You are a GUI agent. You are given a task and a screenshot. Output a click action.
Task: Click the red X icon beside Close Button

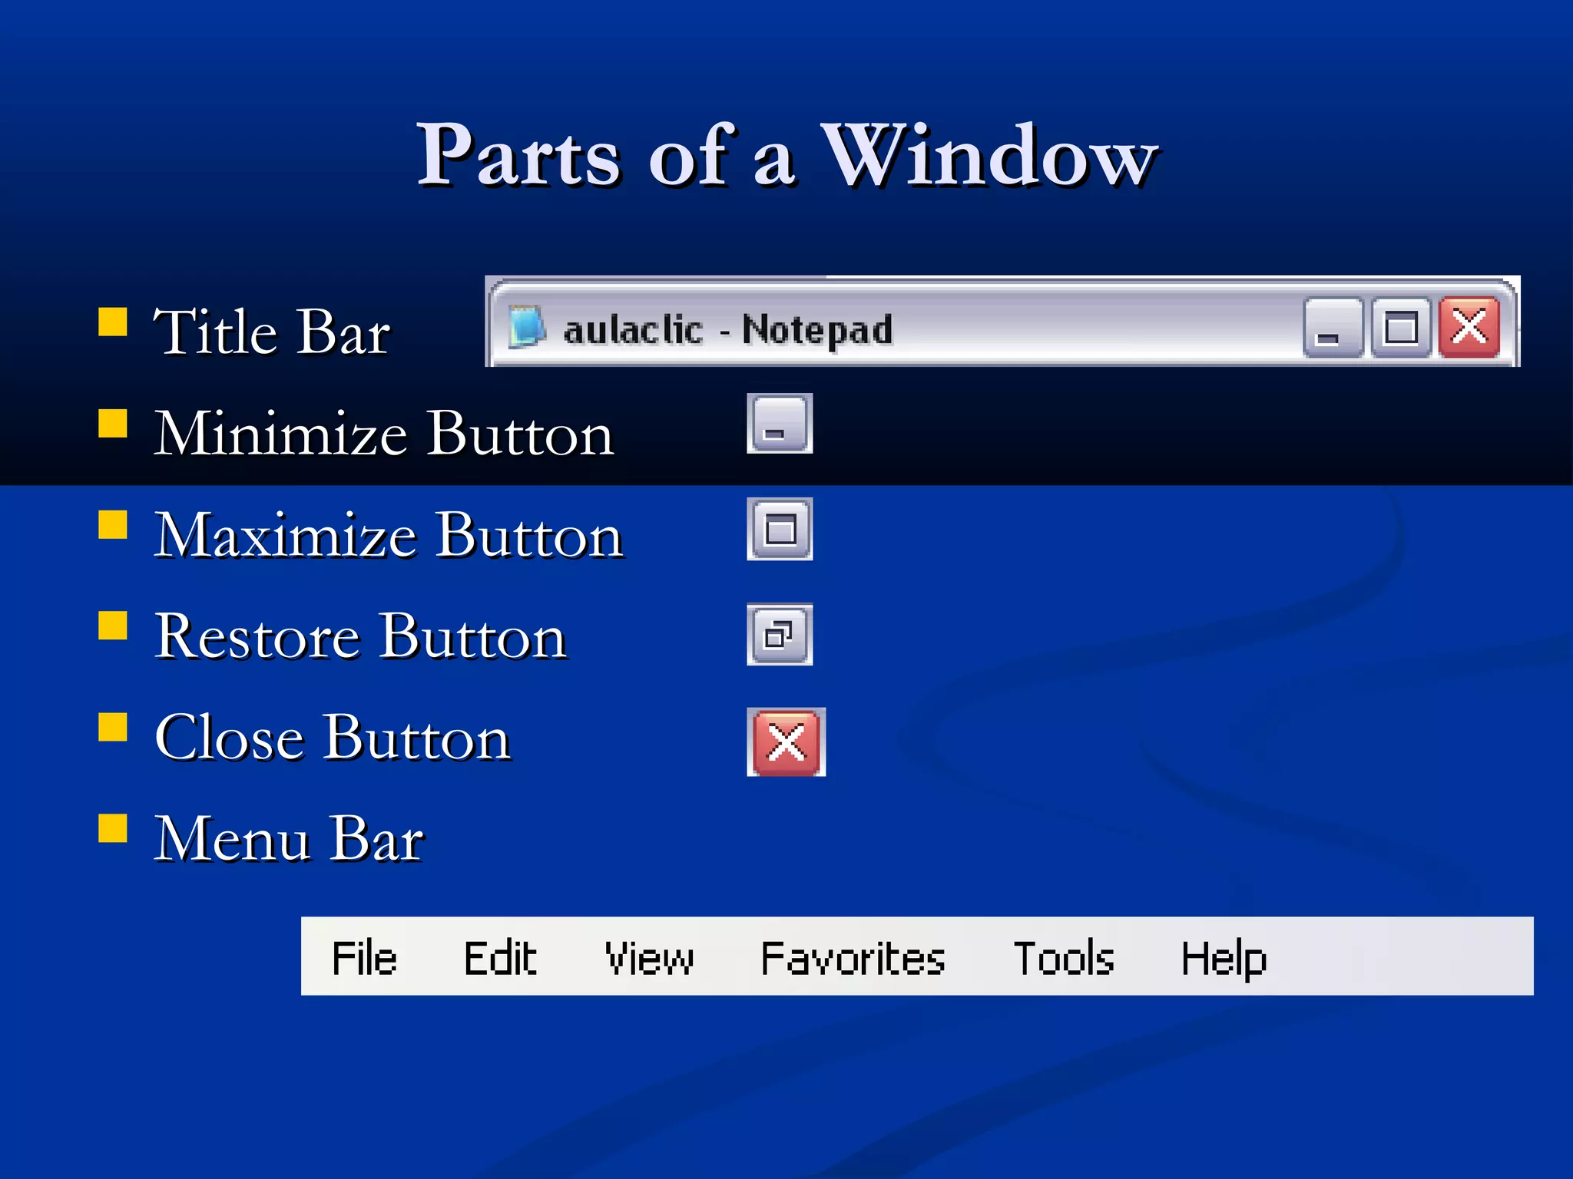[x=786, y=742]
